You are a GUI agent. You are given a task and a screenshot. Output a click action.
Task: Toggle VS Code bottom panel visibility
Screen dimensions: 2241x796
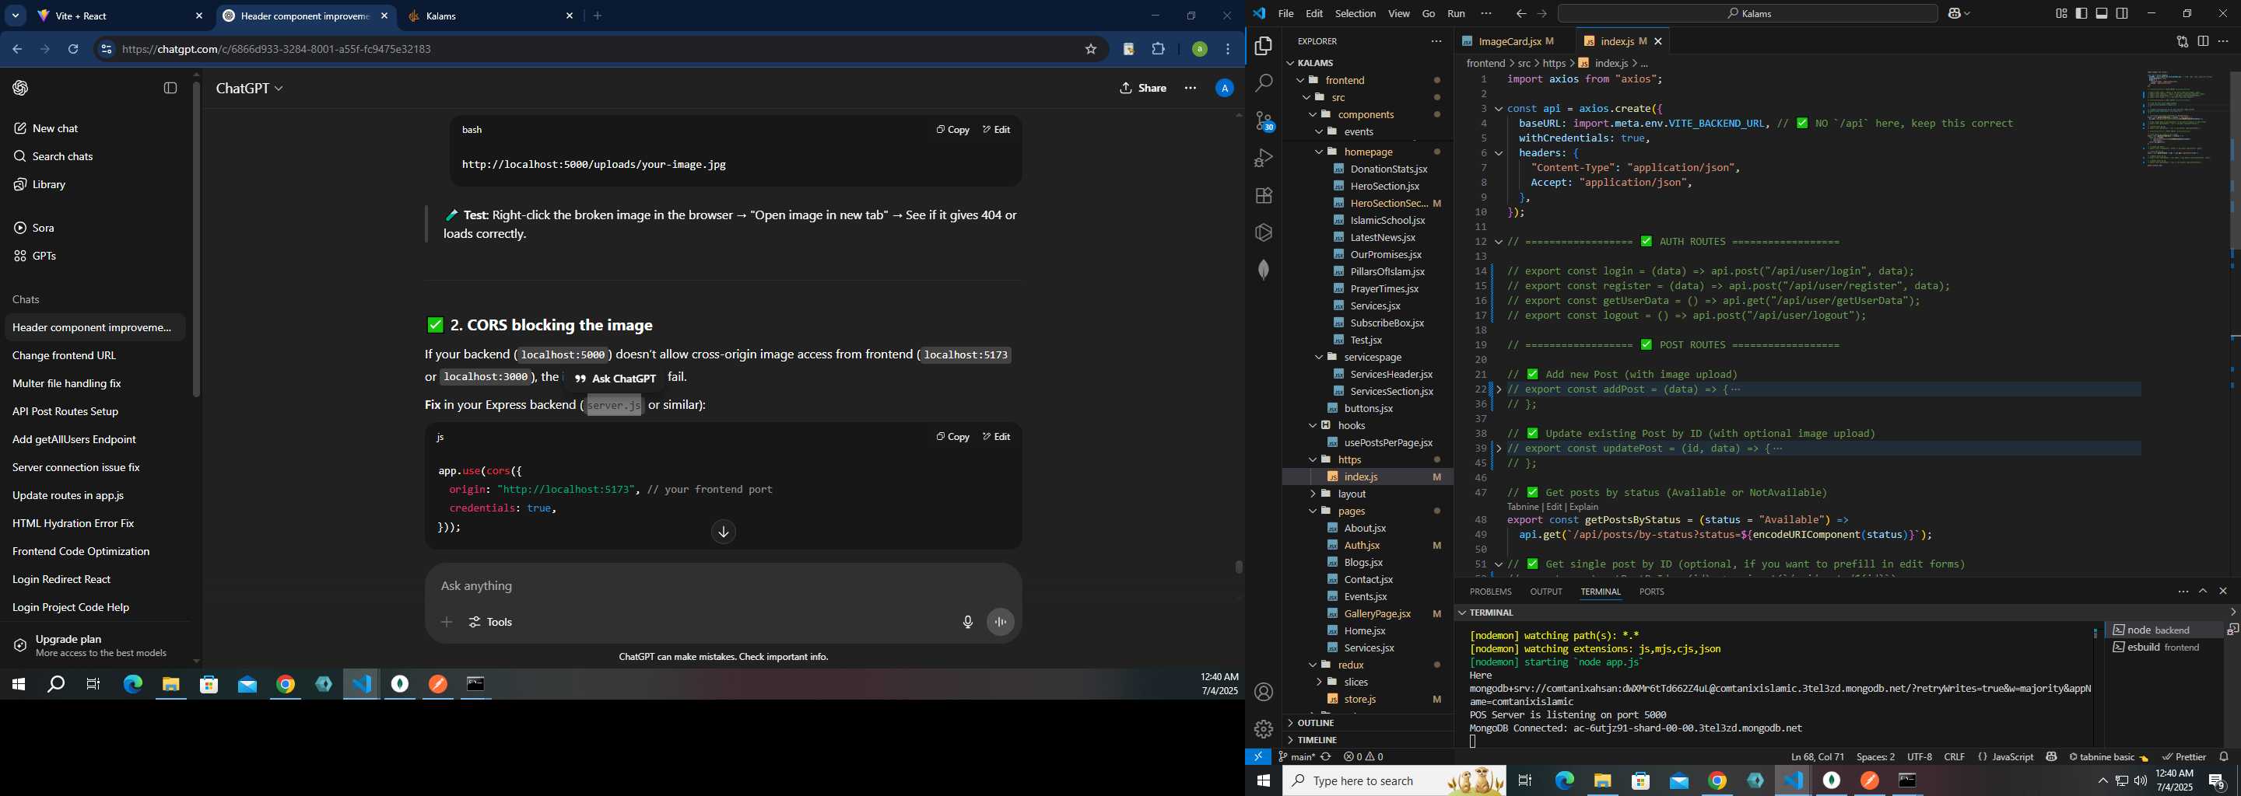pos(2102,13)
